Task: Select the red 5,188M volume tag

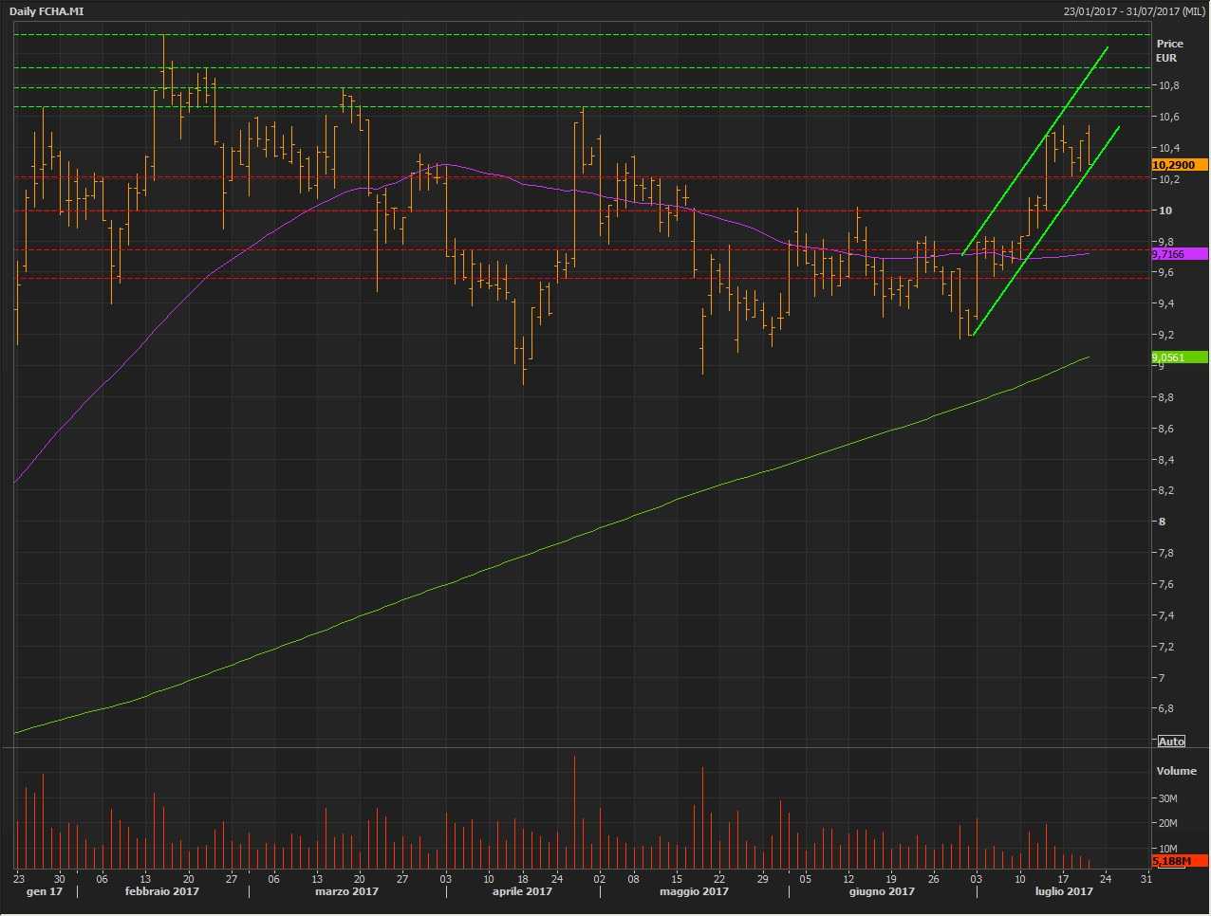Action: pos(1178,860)
